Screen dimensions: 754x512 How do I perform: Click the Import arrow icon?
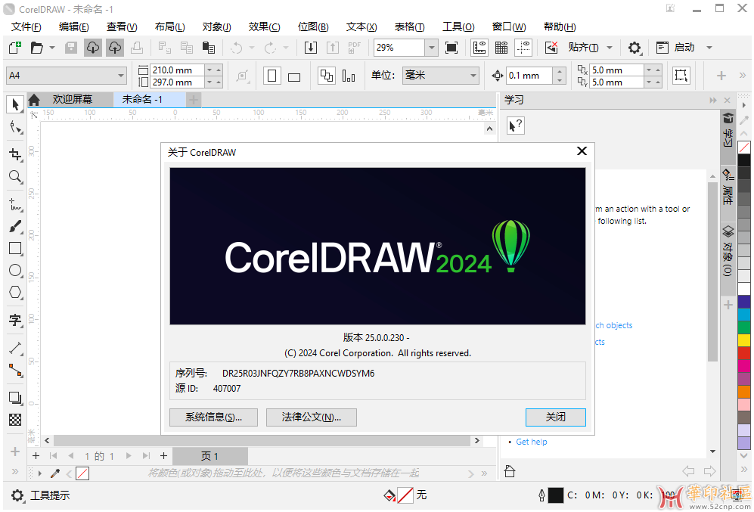click(x=311, y=48)
